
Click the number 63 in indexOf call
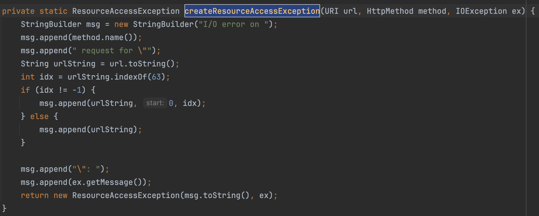click(156, 77)
